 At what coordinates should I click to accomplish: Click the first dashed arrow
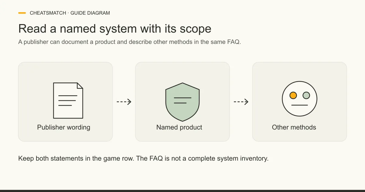tap(124, 102)
